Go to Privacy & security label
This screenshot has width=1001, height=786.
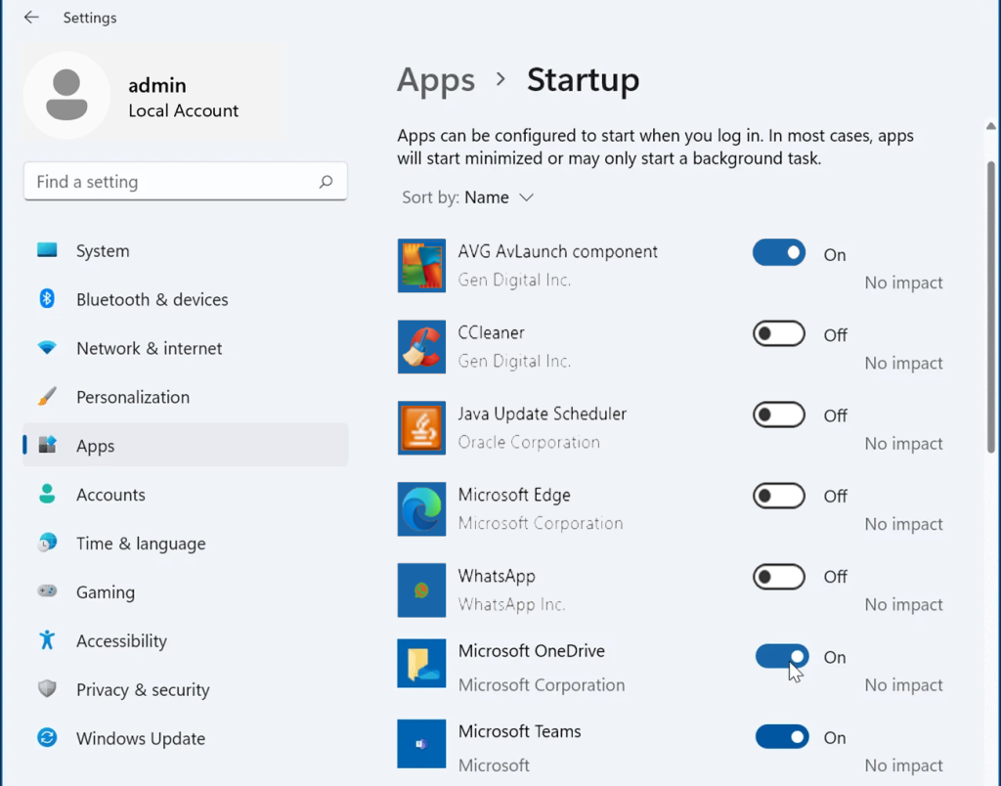point(143,689)
